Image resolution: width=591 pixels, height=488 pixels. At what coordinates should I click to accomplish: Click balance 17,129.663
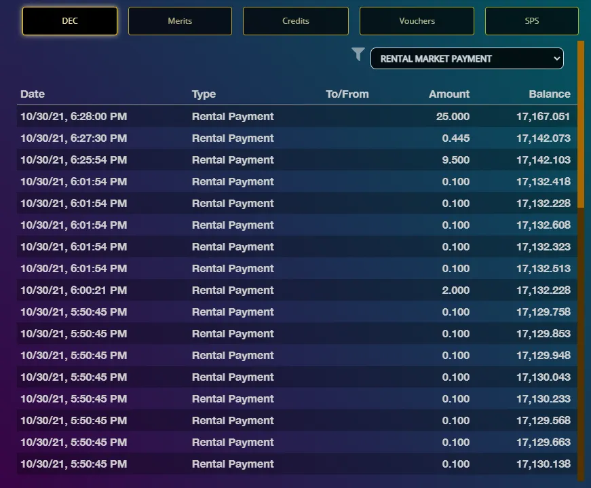click(x=543, y=443)
